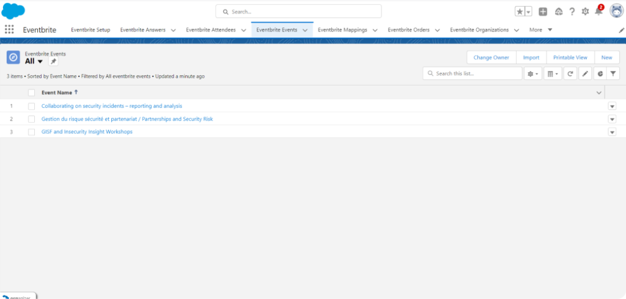Viewport: 626px width, 299px height.
Task: Open Event Name column actions chevron
Action: pos(599,92)
